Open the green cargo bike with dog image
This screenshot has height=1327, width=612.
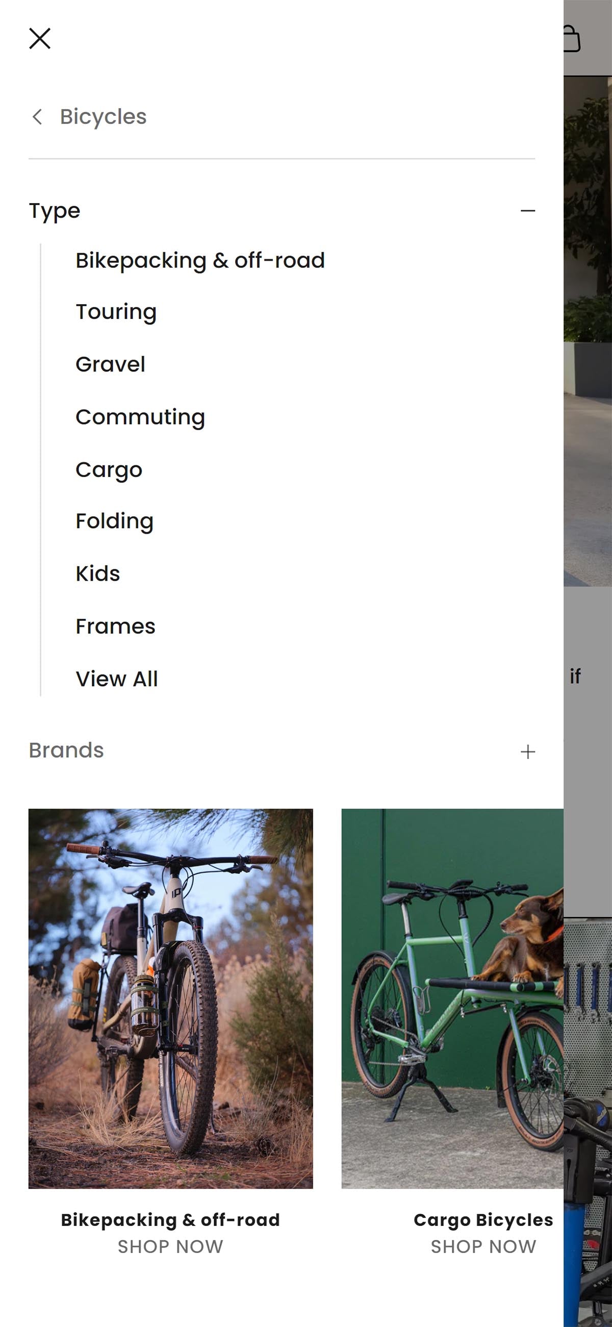pyautogui.click(x=452, y=998)
